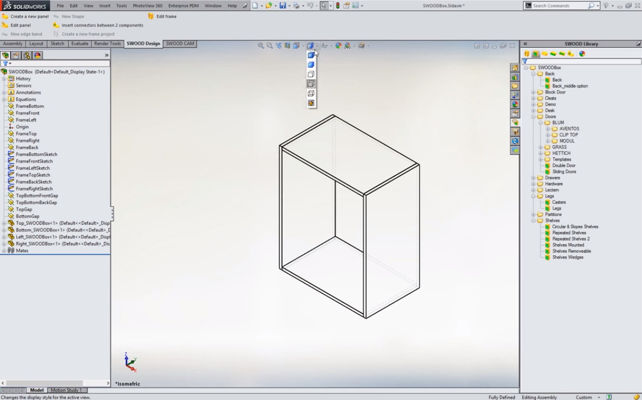Collapse the Doors folder in library
Screen dimensions: 642x400
click(533, 117)
